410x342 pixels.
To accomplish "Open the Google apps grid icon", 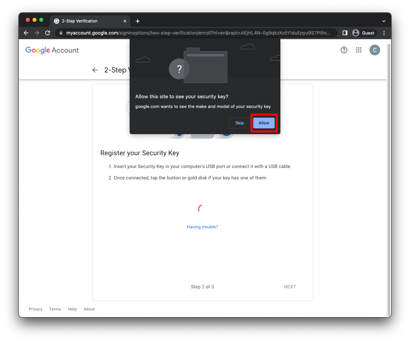I will pos(359,50).
